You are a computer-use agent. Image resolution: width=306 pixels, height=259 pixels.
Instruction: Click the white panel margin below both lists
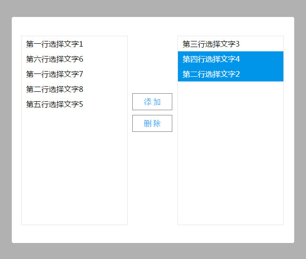click(153, 234)
